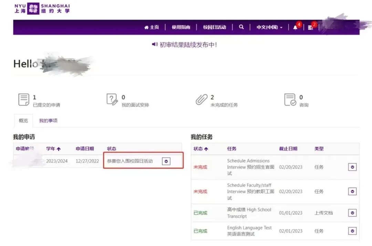Switch to the 我的事项 tab
The width and height of the screenshot is (372, 246).
(x=48, y=121)
